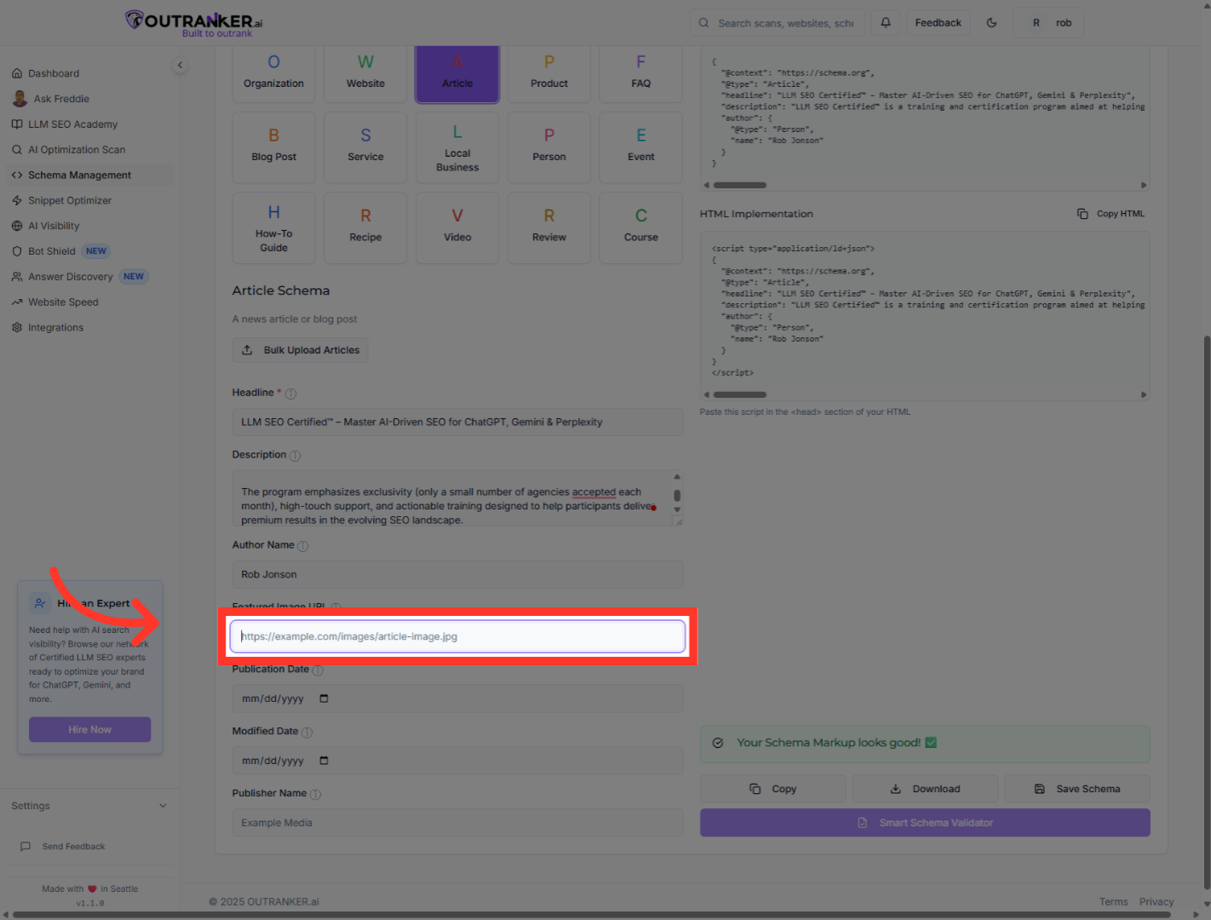Open AI Optimization Scan page
Screen dimensions: 1211x920
pos(89,150)
